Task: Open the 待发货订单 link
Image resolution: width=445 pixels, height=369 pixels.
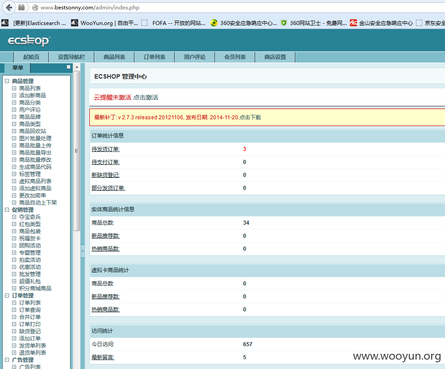Action: coord(105,149)
